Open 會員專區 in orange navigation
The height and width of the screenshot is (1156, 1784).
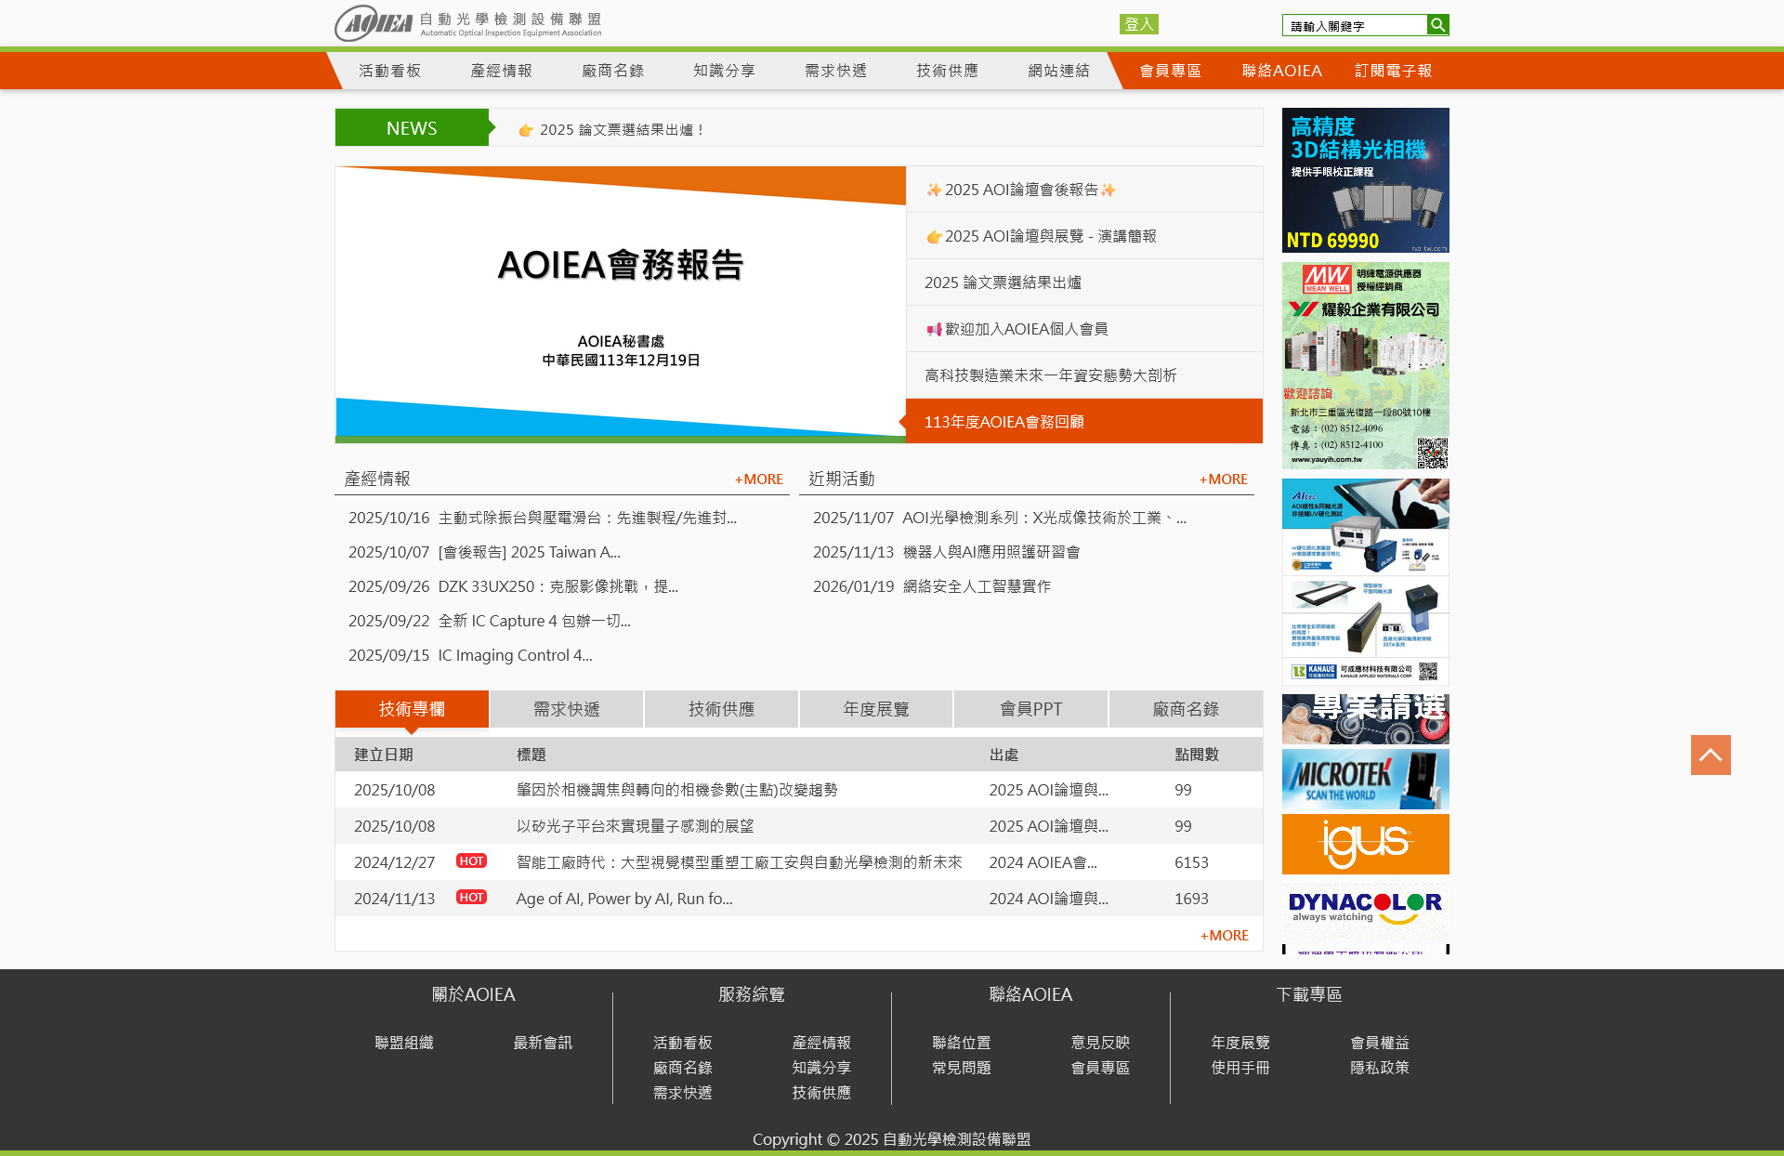click(1170, 71)
